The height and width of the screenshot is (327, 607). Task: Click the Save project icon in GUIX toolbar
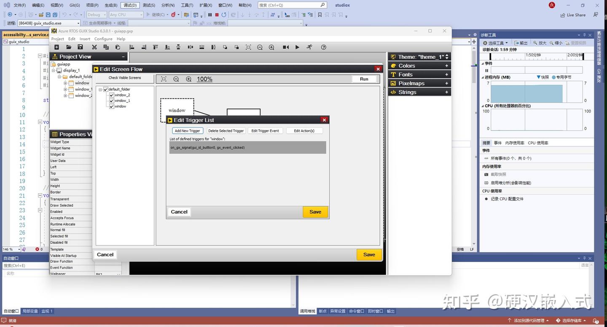[x=80, y=47]
